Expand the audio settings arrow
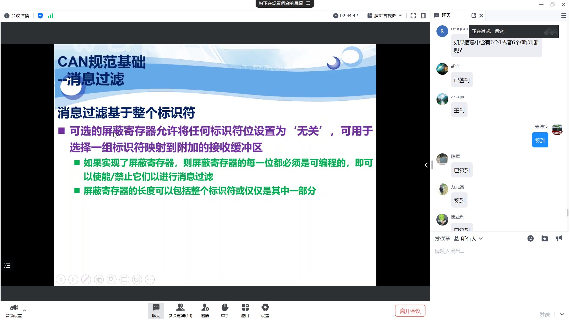The image size is (570, 321). (25, 310)
